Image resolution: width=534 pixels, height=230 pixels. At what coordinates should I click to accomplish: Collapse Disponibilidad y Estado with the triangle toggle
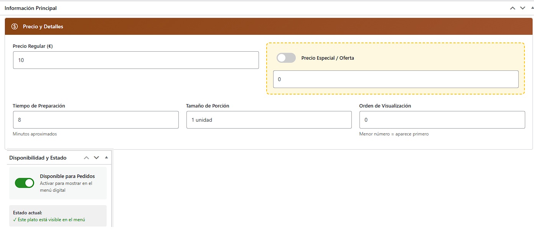(x=106, y=158)
